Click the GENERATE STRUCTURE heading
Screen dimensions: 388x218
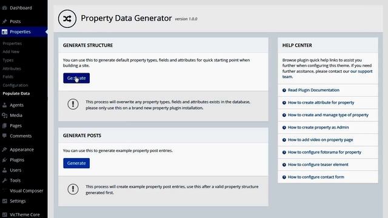point(88,45)
